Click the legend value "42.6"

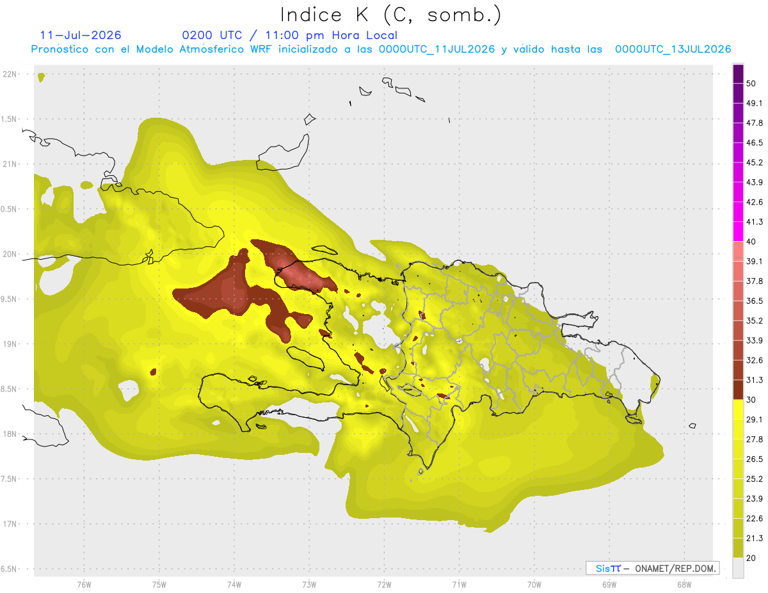tap(755, 202)
